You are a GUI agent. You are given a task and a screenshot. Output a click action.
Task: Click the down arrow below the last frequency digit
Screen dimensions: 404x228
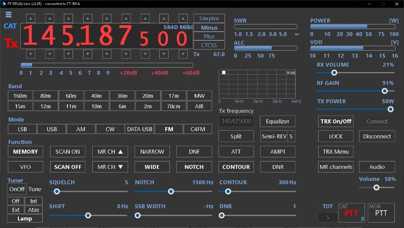point(183,54)
